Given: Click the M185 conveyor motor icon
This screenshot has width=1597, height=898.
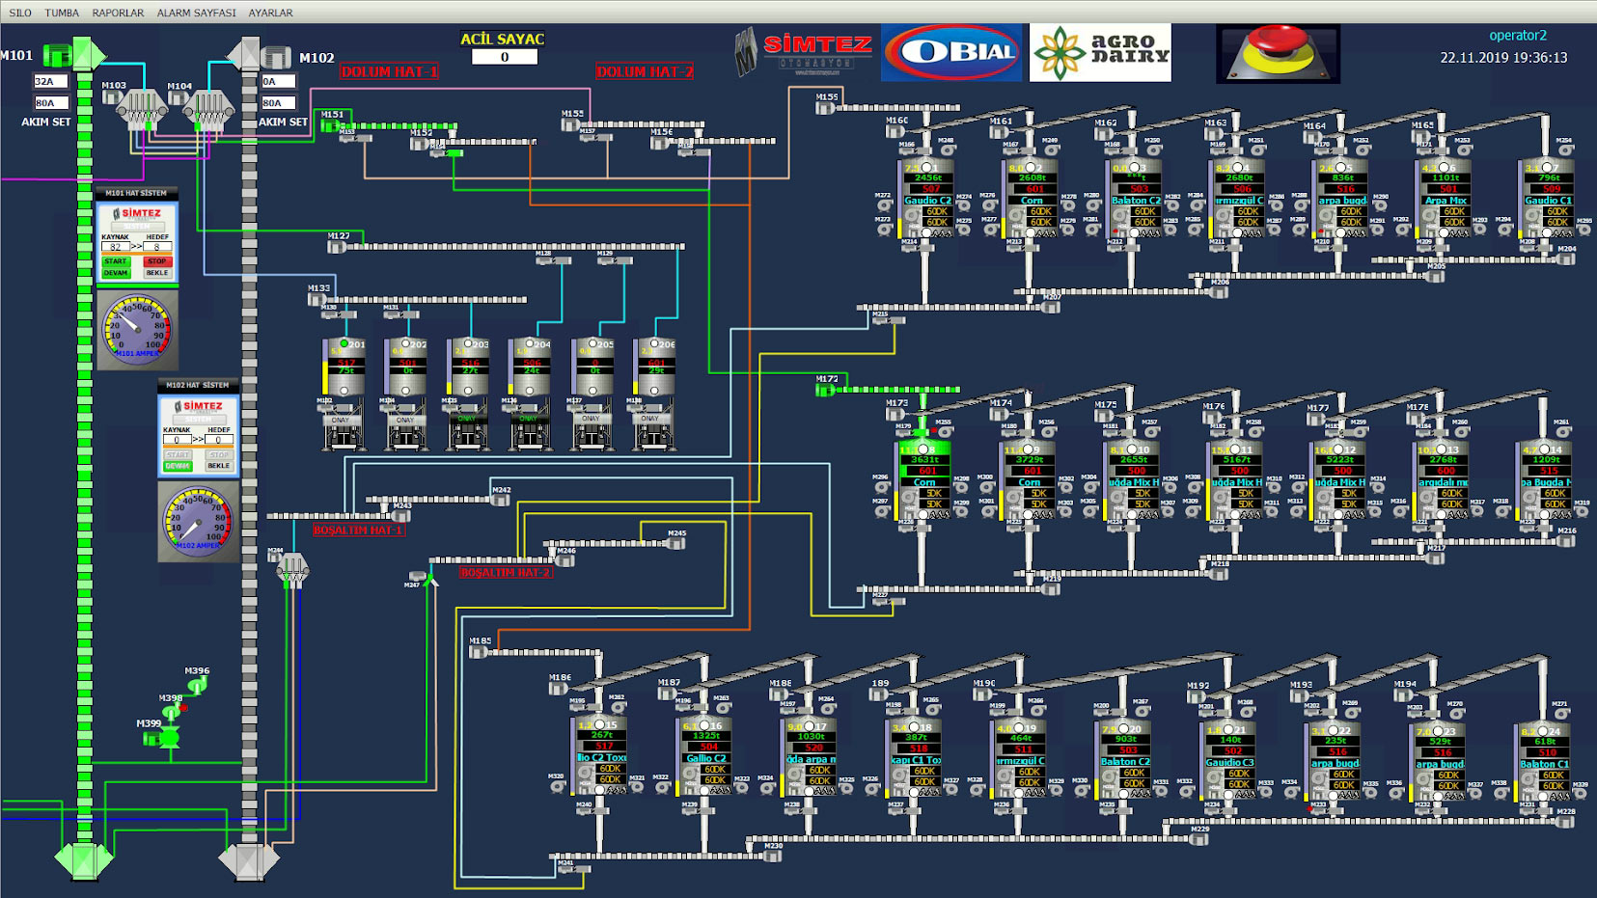Looking at the screenshot, I should point(478,652).
